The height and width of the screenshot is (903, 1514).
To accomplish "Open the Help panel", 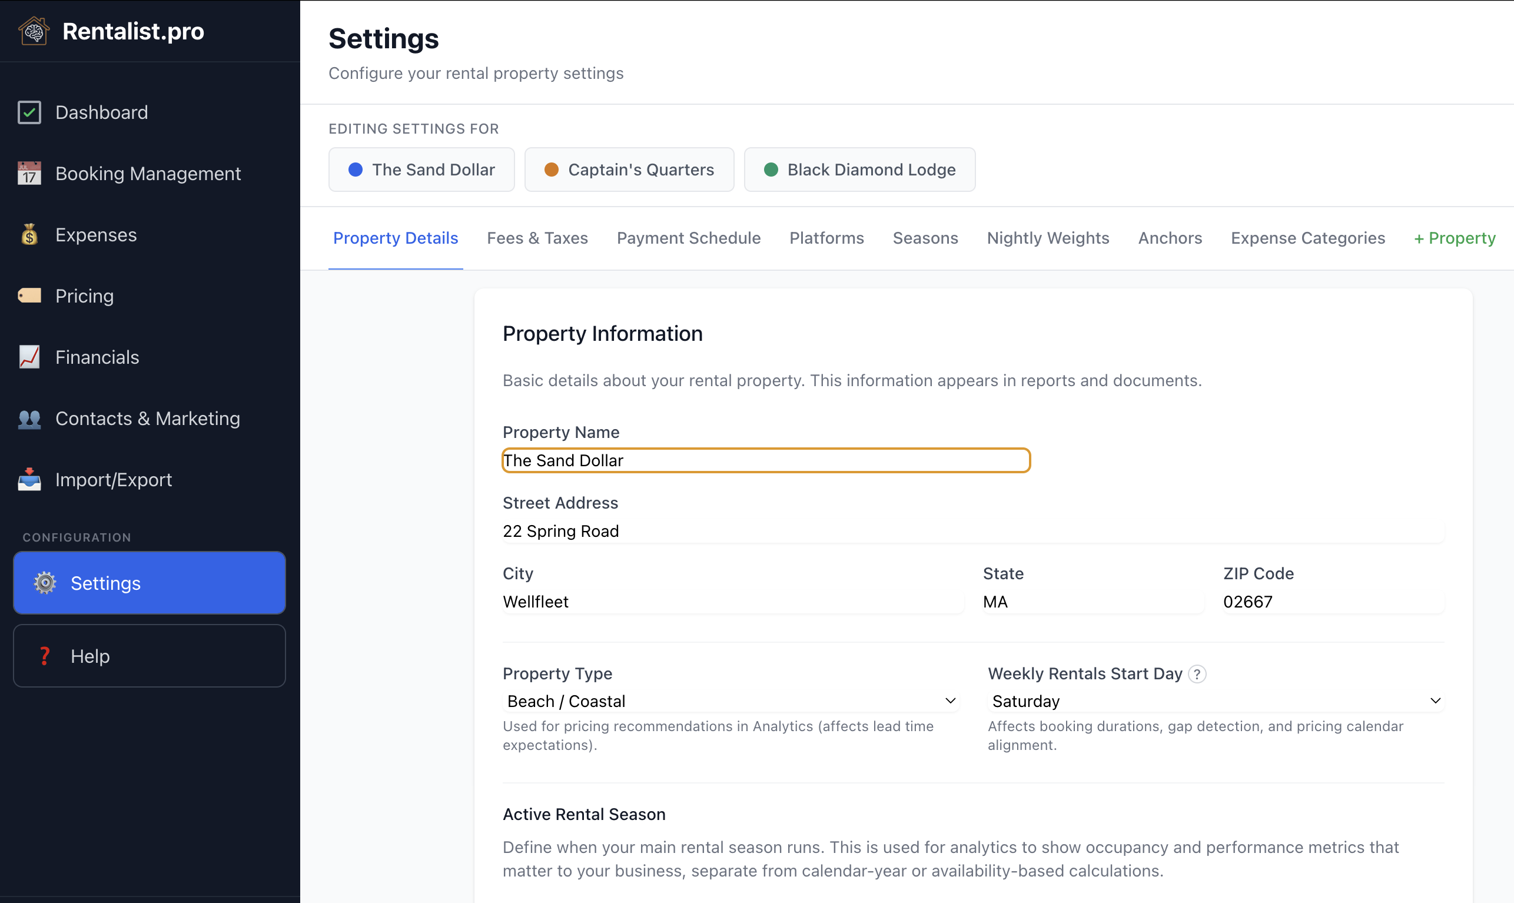I will [x=148, y=655].
